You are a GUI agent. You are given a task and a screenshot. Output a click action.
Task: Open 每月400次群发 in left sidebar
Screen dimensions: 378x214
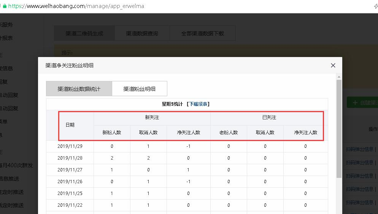pos(16,165)
